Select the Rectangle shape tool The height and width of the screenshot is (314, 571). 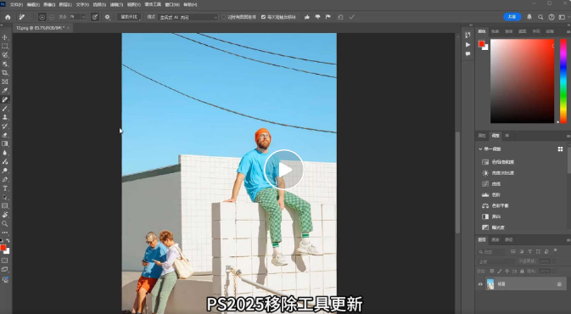coord(5,206)
